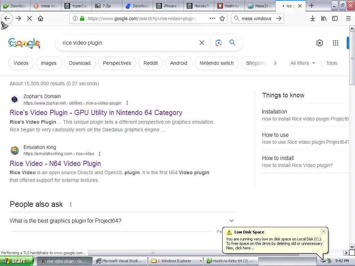The height and width of the screenshot is (266, 355).
Task: Show more search filter chips
Action: (275, 63)
